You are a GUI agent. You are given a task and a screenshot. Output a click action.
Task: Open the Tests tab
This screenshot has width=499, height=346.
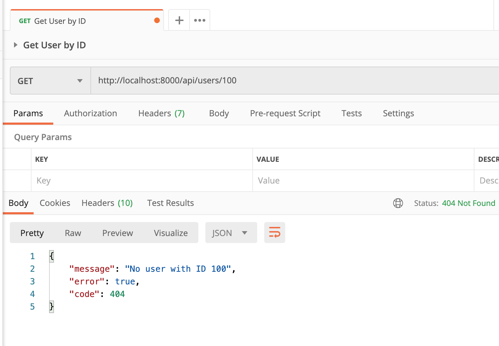[351, 113]
